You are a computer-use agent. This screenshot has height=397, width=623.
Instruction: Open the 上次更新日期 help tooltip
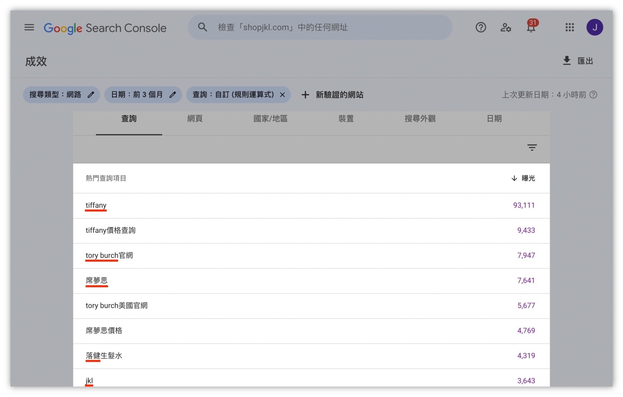tap(594, 94)
